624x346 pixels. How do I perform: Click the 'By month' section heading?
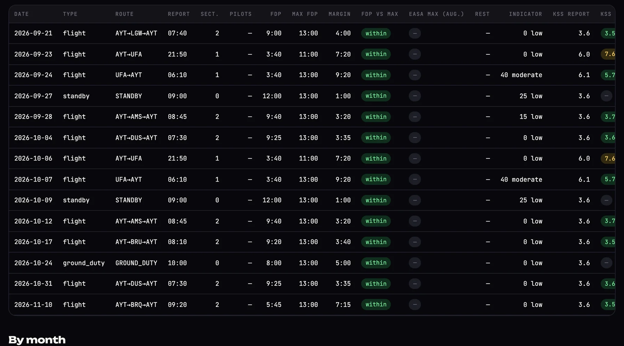pos(37,340)
